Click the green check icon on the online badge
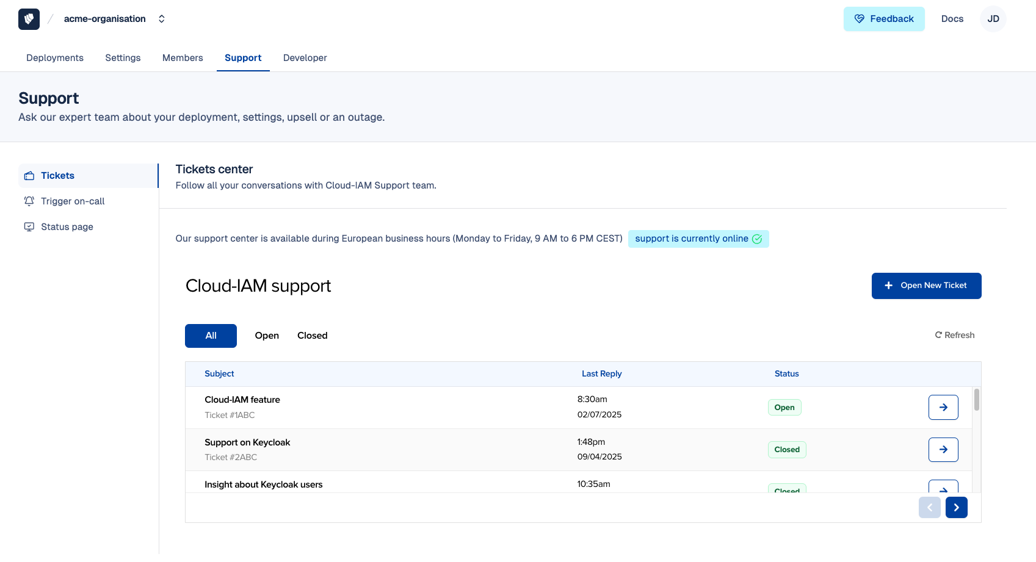This screenshot has height=562, width=1036. pyautogui.click(x=757, y=239)
